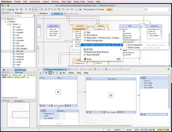Click the new table icon in toolbar
Viewport: 172px width, 132px height.
[46, 9]
